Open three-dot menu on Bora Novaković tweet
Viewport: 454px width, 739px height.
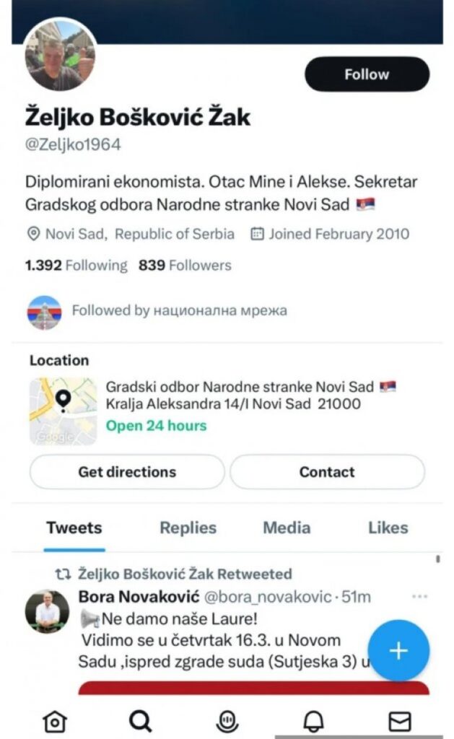click(x=419, y=597)
